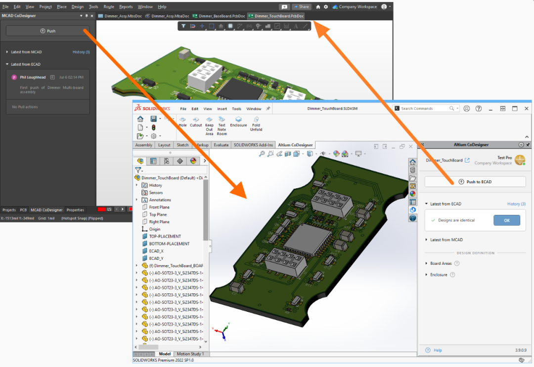The height and width of the screenshot is (367, 534).
Task: Activate the Section View tool
Action: (288, 154)
